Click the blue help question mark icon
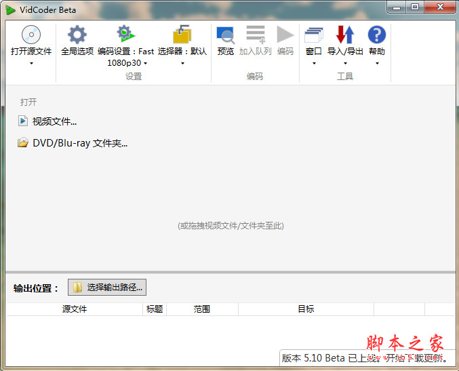 pos(377,35)
